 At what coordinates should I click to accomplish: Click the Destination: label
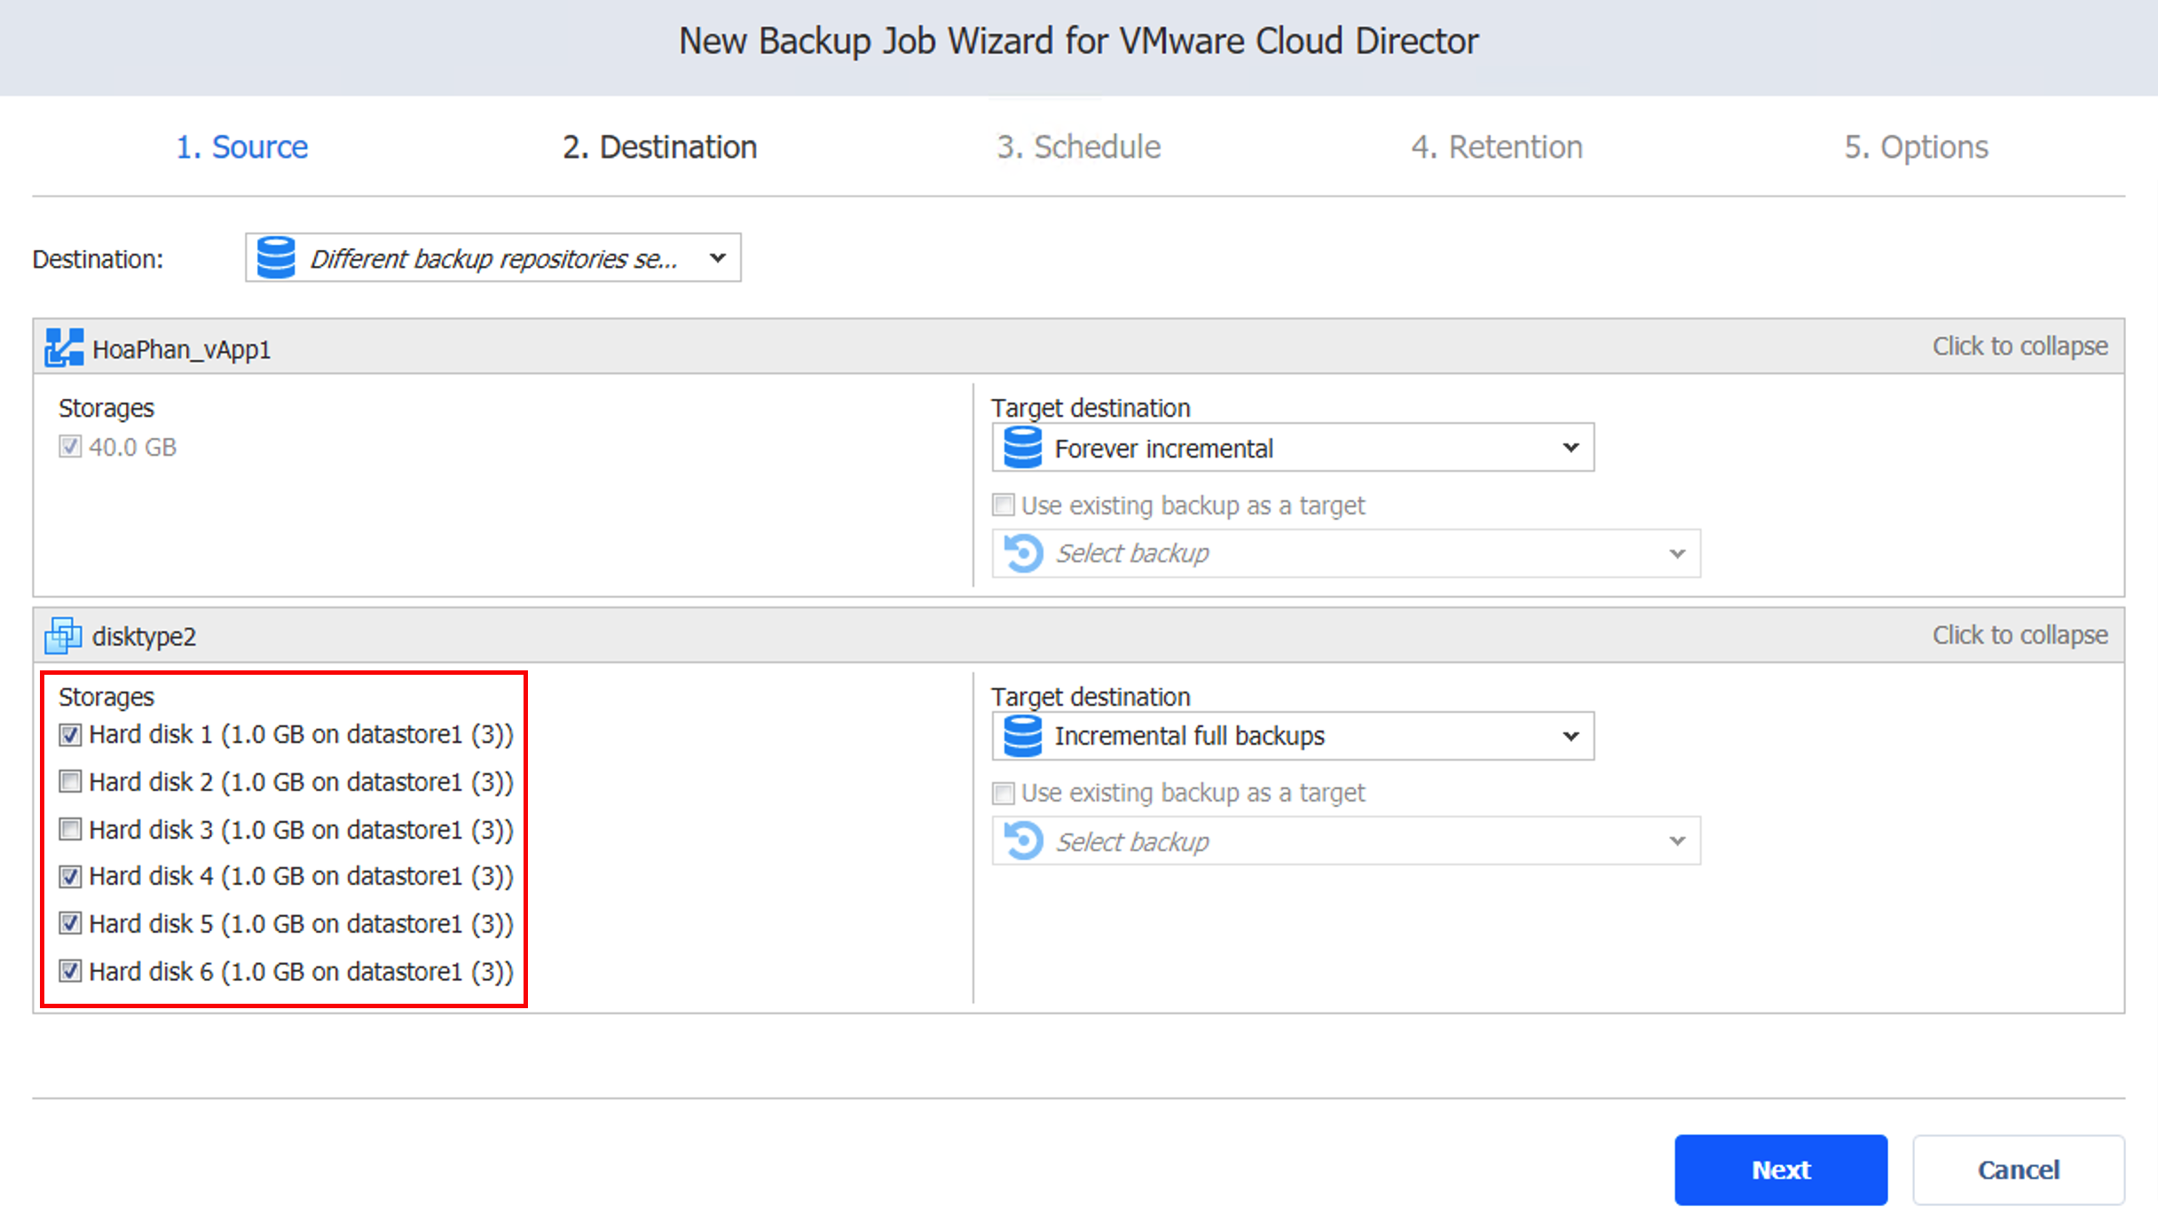pyautogui.click(x=98, y=259)
